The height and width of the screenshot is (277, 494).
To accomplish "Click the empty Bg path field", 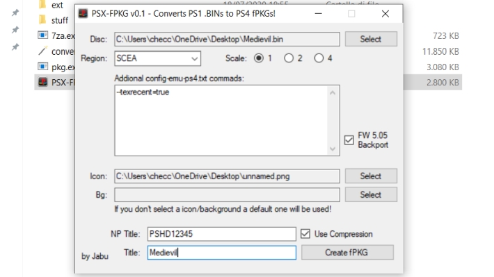I will (227, 194).
